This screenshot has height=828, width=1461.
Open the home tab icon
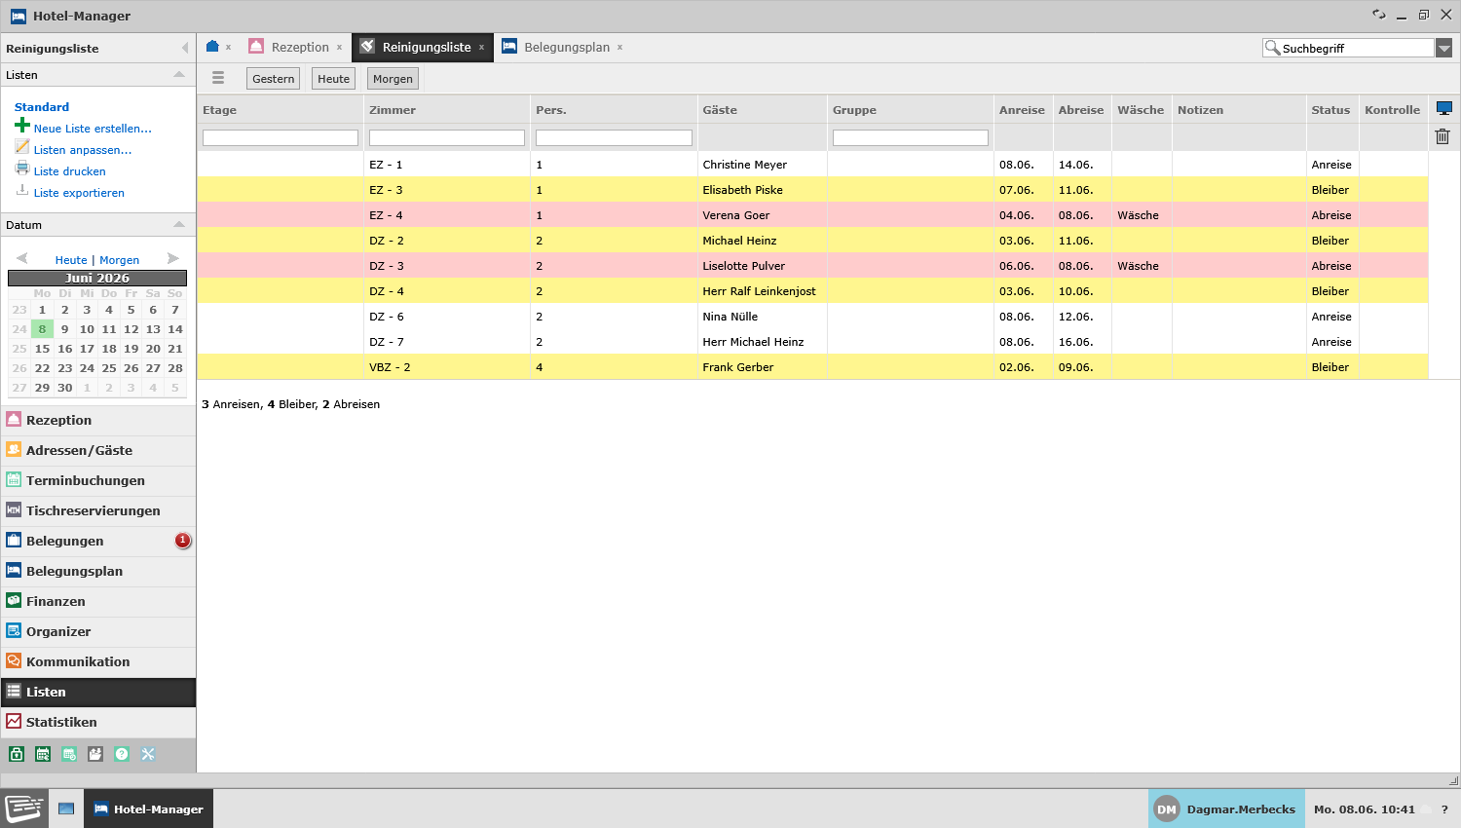coord(212,46)
